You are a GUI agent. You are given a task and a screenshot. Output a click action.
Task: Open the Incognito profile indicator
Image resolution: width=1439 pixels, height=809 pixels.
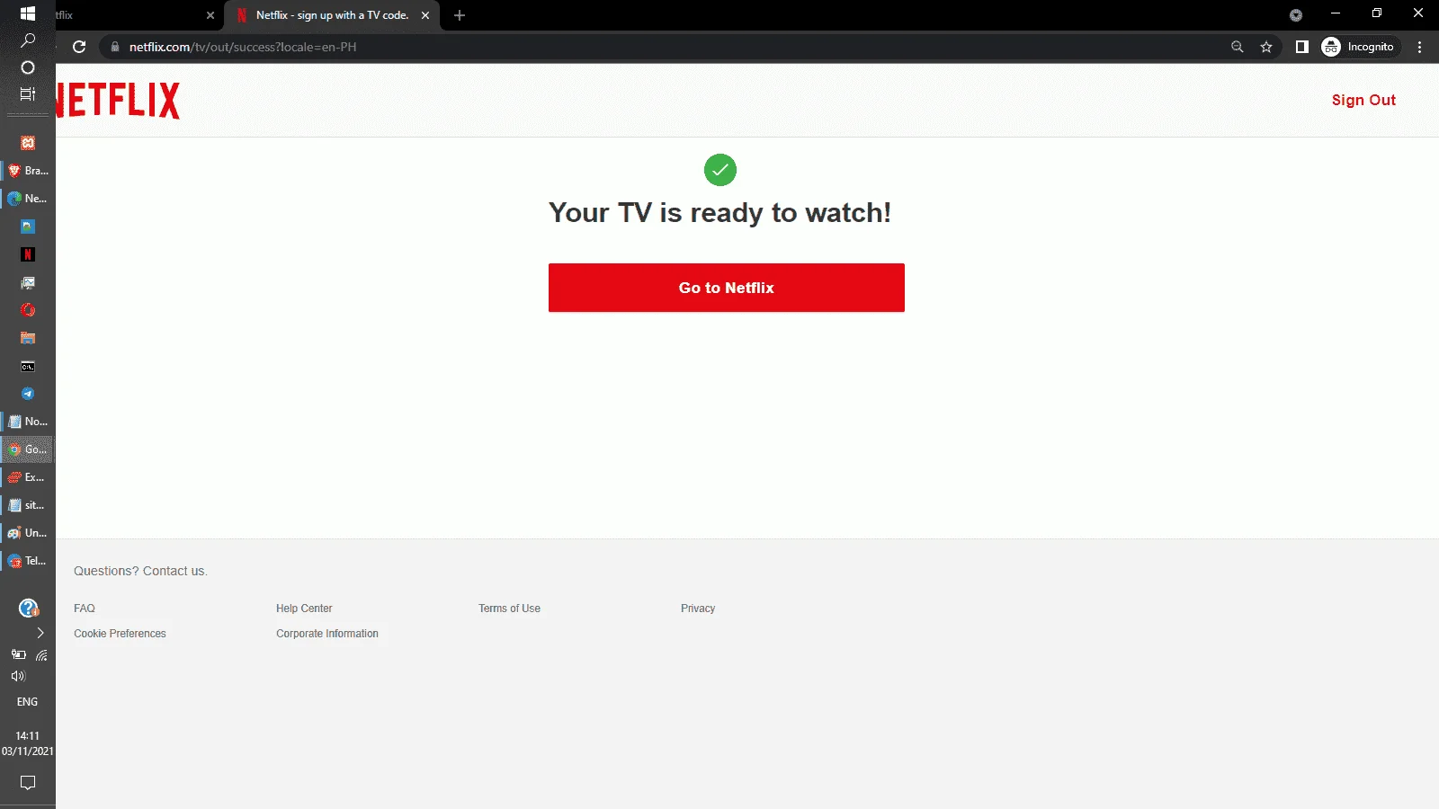1358,47
